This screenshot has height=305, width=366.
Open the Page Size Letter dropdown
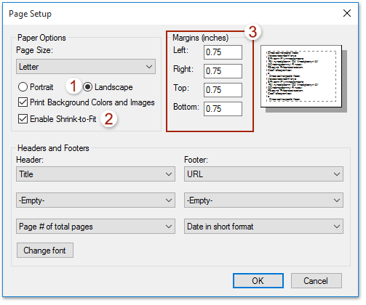[x=87, y=67]
